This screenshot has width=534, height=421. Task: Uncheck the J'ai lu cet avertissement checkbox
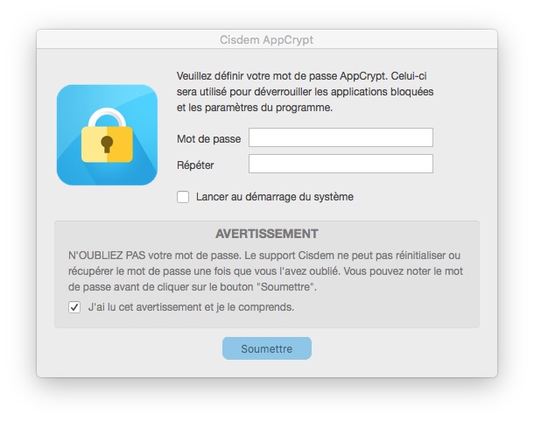pyautogui.click(x=74, y=307)
